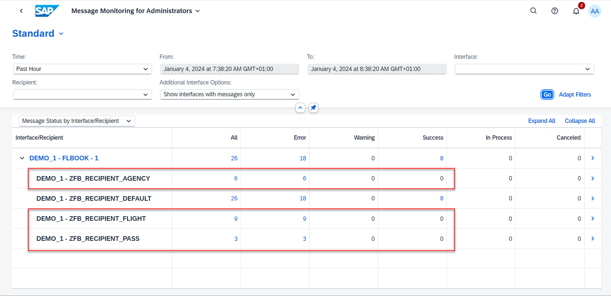Open the Standard view variant dropdown

tap(61, 34)
